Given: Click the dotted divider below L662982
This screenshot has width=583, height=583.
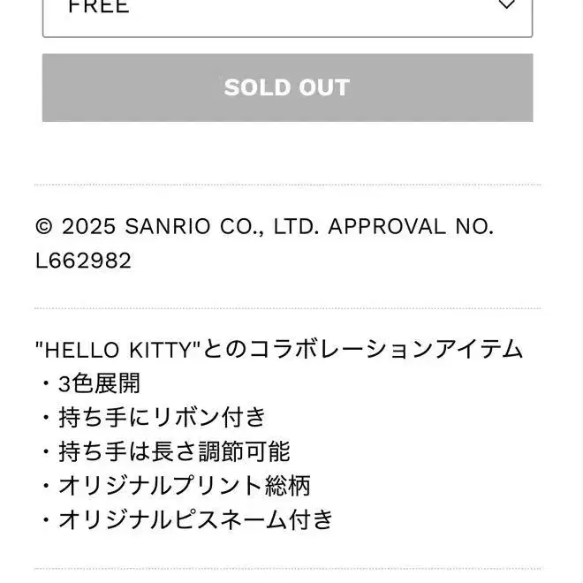Looking at the screenshot, I should [287, 308].
